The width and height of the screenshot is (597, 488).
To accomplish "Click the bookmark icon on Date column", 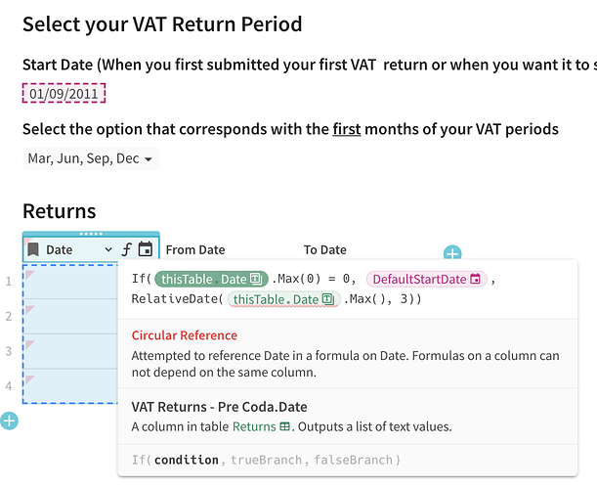I will 33,249.
